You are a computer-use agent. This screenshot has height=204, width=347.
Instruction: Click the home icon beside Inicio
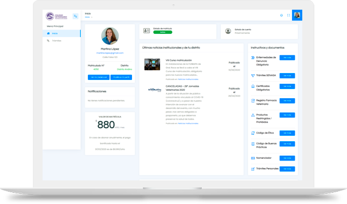[48, 33]
